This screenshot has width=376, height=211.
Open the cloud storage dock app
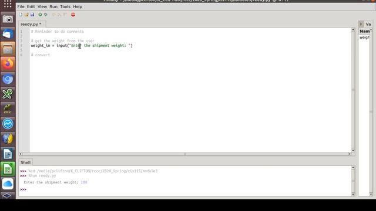[8, 183]
